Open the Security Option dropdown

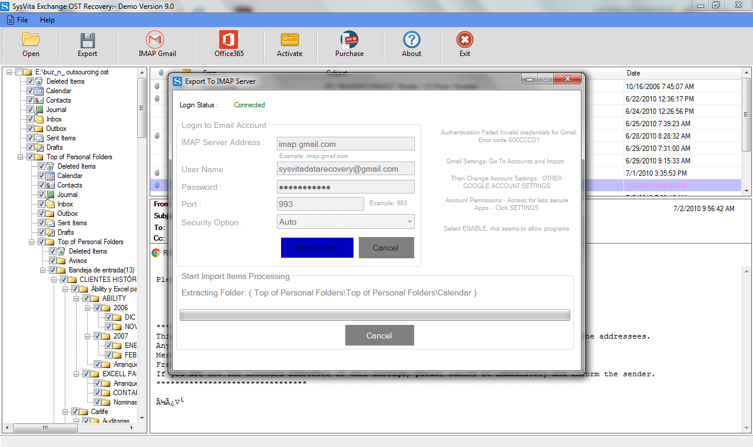pyautogui.click(x=409, y=221)
